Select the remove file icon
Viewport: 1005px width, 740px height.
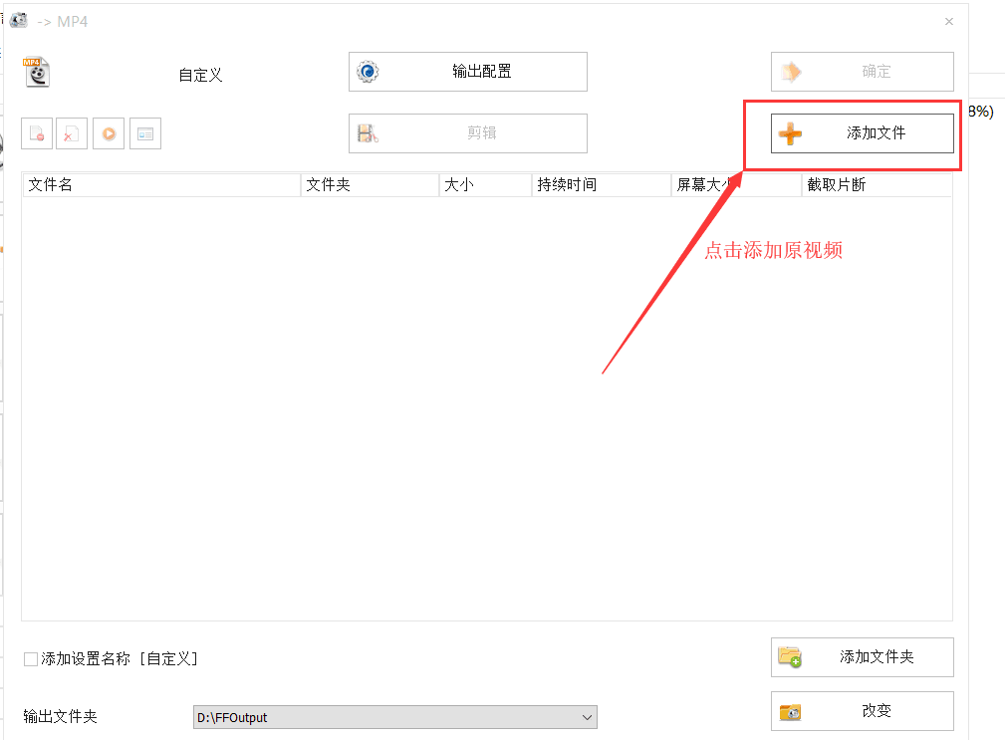(x=37, y=132)
